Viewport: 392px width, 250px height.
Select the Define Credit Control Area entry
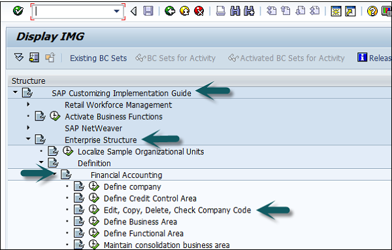point(150,198)
